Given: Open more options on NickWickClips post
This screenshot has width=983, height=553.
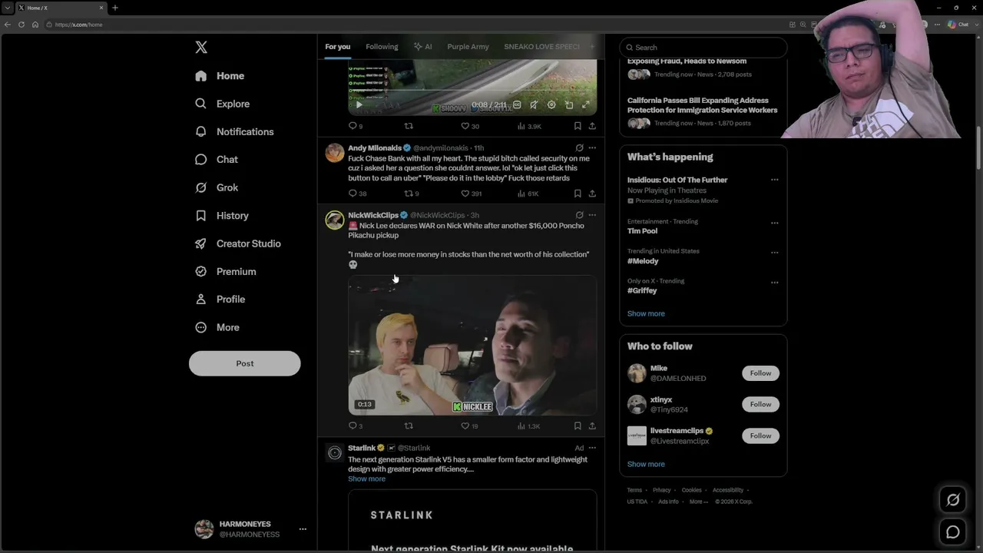Looking at the screenshot, I should pyautogui.click(x=592, y=215).
